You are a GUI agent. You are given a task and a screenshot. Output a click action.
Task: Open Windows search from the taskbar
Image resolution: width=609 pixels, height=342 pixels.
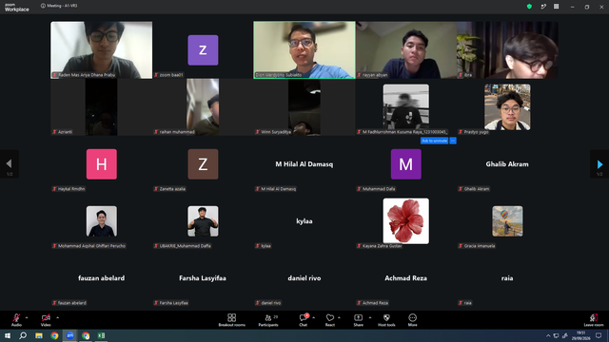point(23,335)
